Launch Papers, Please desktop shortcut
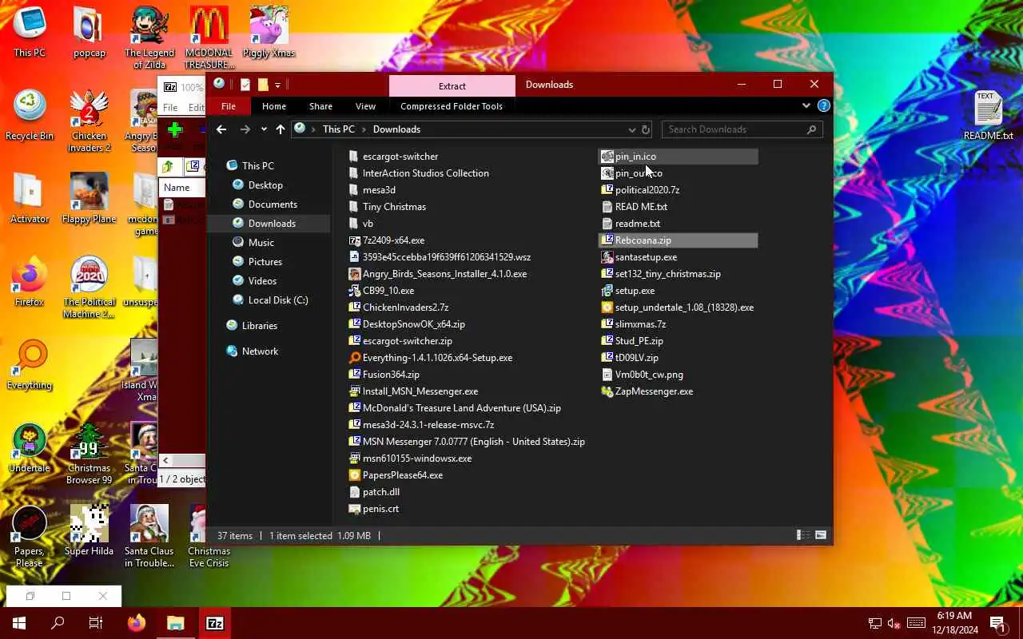 pos(30,537)
